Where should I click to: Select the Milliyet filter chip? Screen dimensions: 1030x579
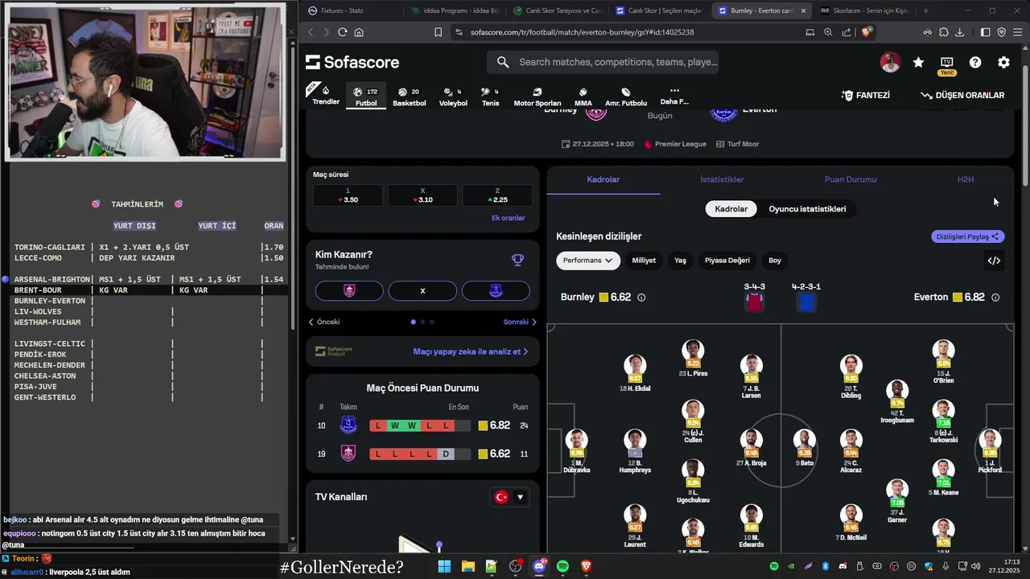click(644, 261)
